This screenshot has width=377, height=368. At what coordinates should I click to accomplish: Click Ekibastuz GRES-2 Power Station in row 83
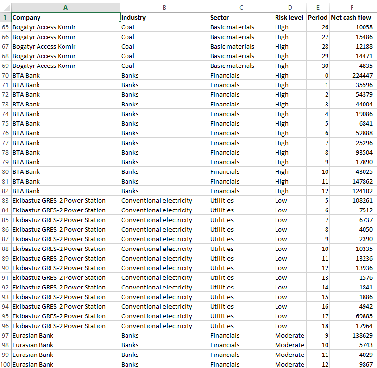tap(65, 200)
